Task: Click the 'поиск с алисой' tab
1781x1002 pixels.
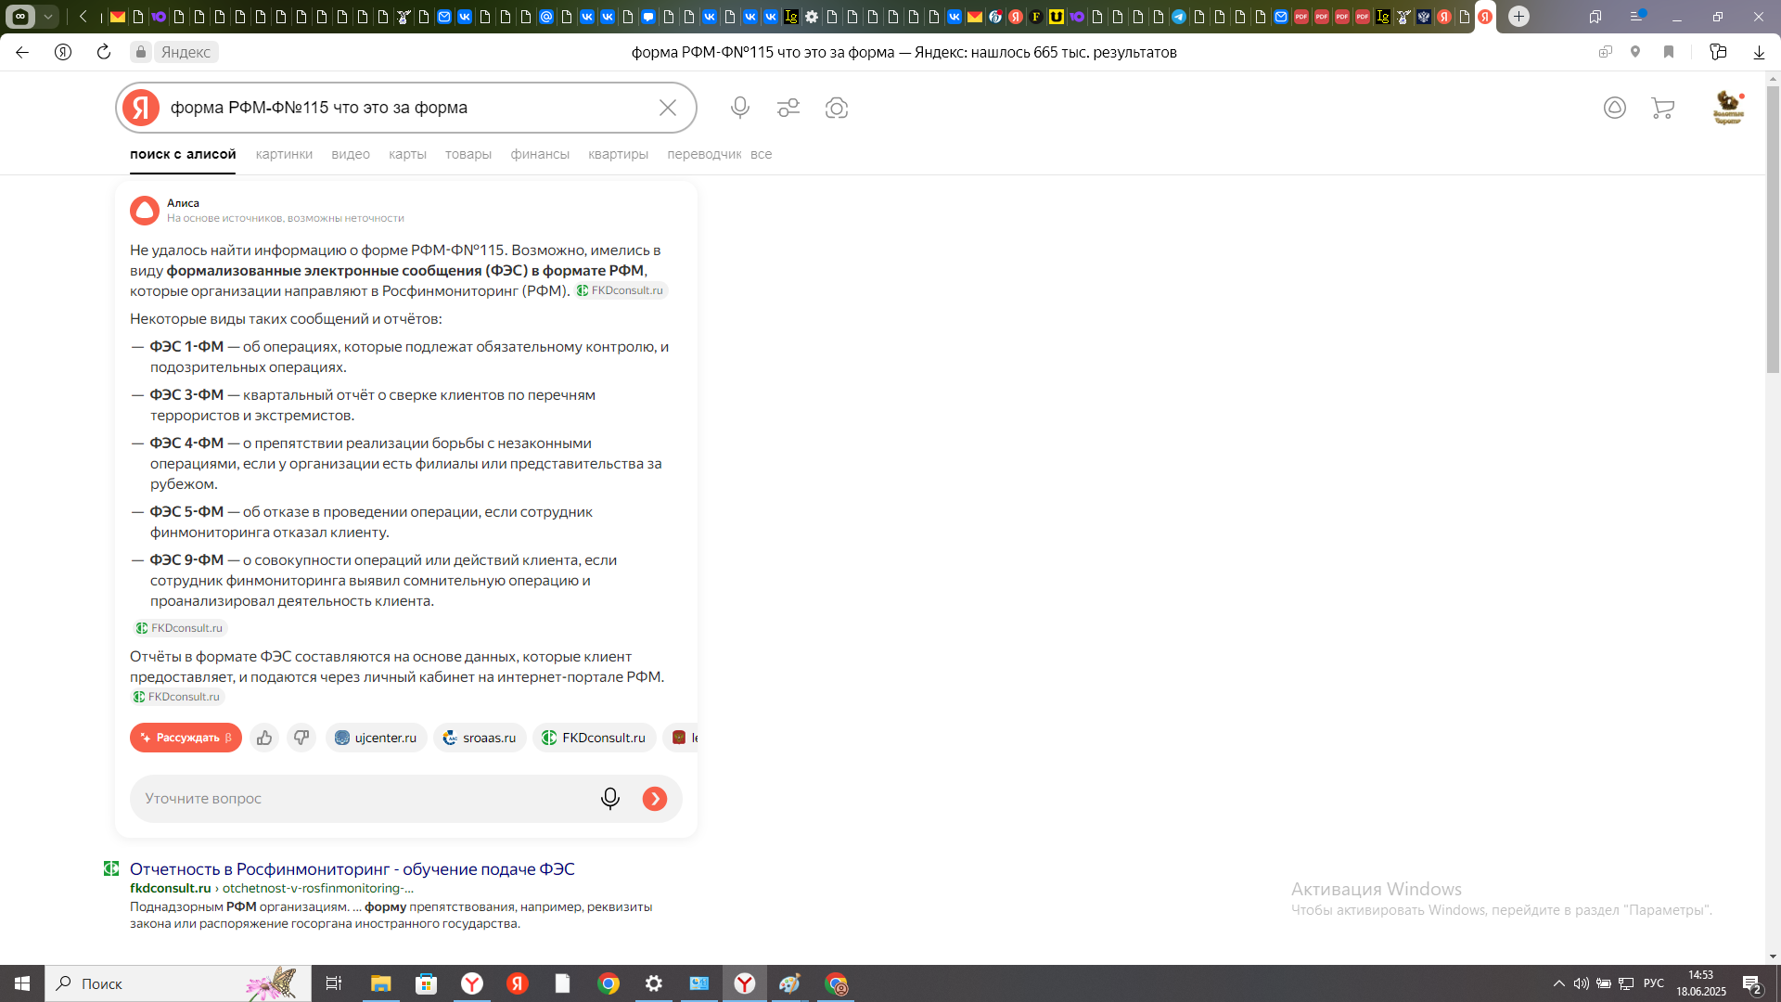Action: pos(183,154)
